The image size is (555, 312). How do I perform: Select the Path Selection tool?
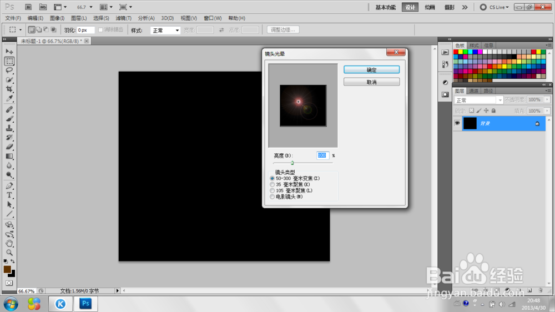click(x=9, y=205)
